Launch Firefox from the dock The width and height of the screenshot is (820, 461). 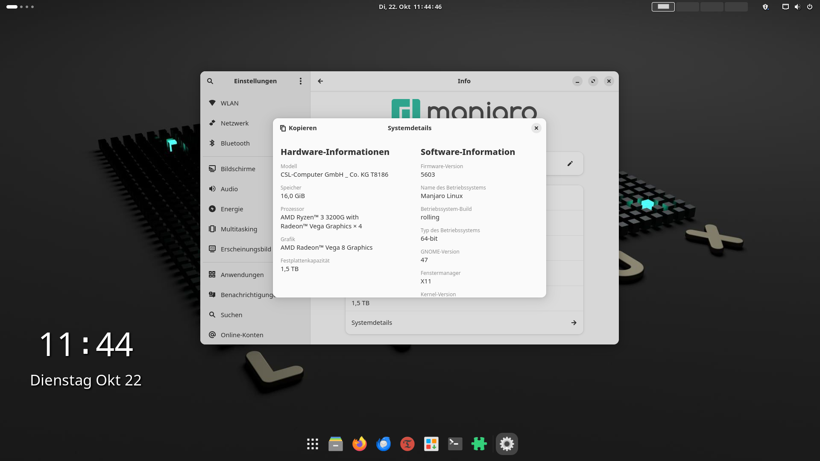click(x=359, y=444)
